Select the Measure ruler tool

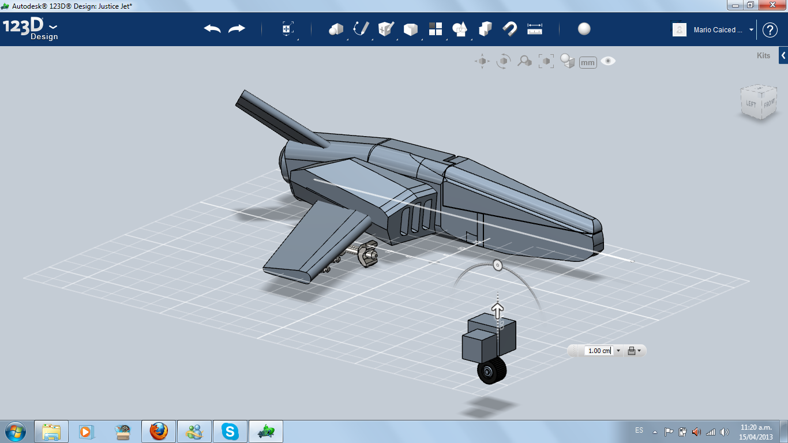[535, 29]
